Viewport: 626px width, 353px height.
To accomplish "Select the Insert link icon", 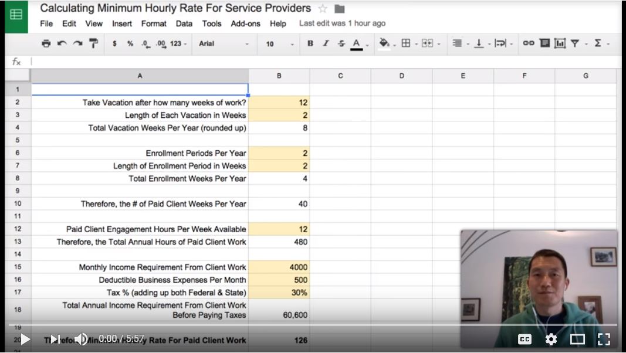I will point(527,44).
